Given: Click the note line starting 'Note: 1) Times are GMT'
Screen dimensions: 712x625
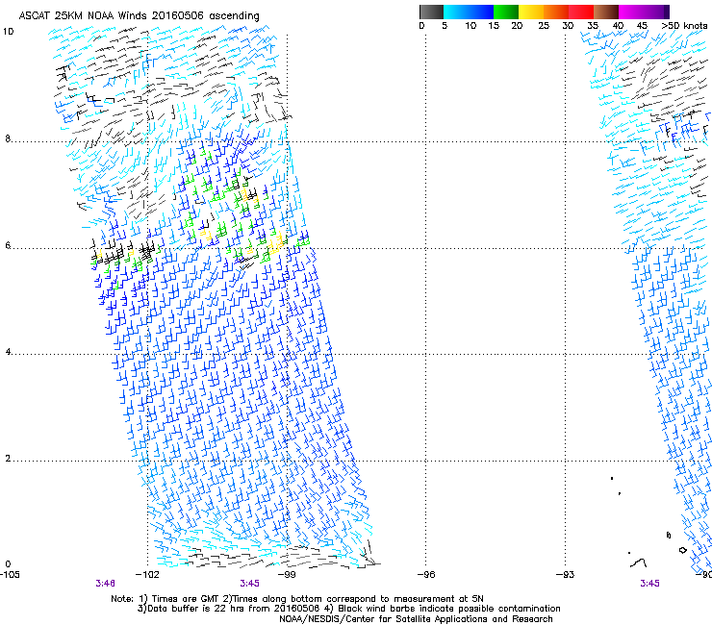Looking at the screenshot, I should 297,599.
